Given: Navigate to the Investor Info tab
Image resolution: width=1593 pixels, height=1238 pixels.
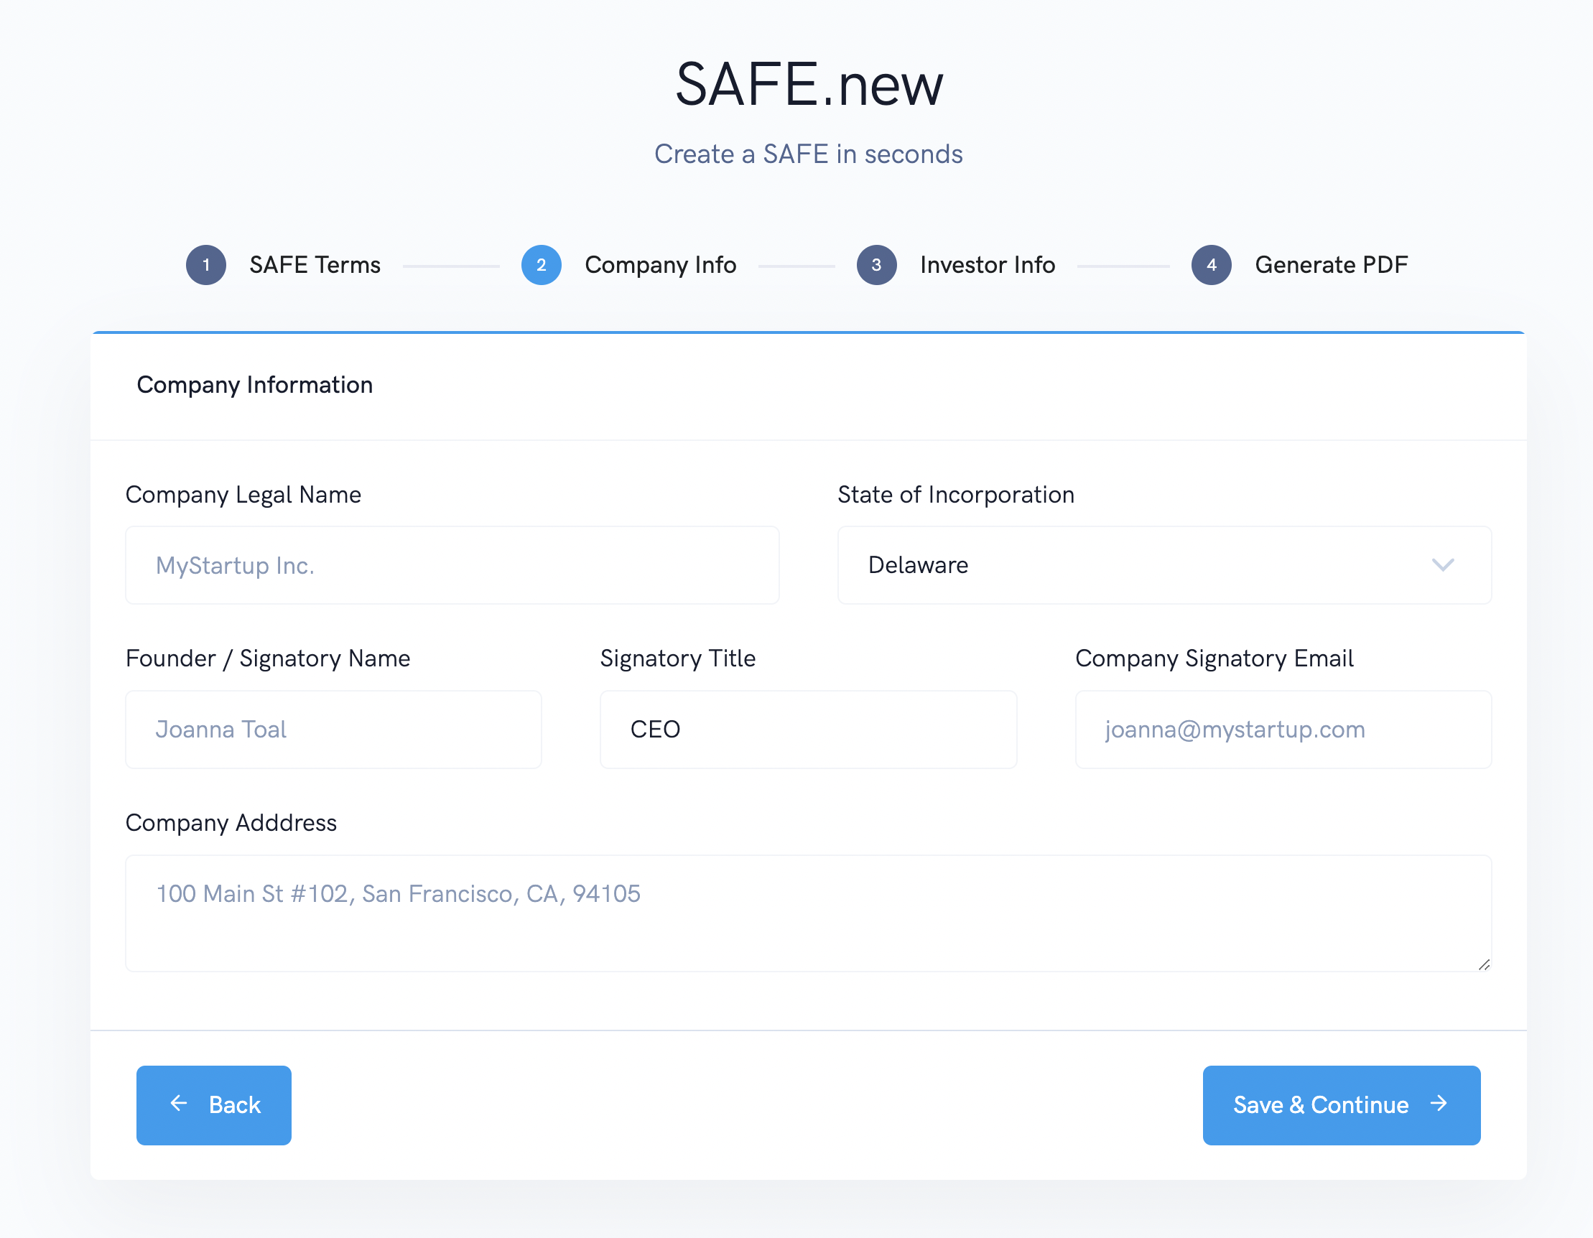Looking at the screenshot, I should (988, 265).
